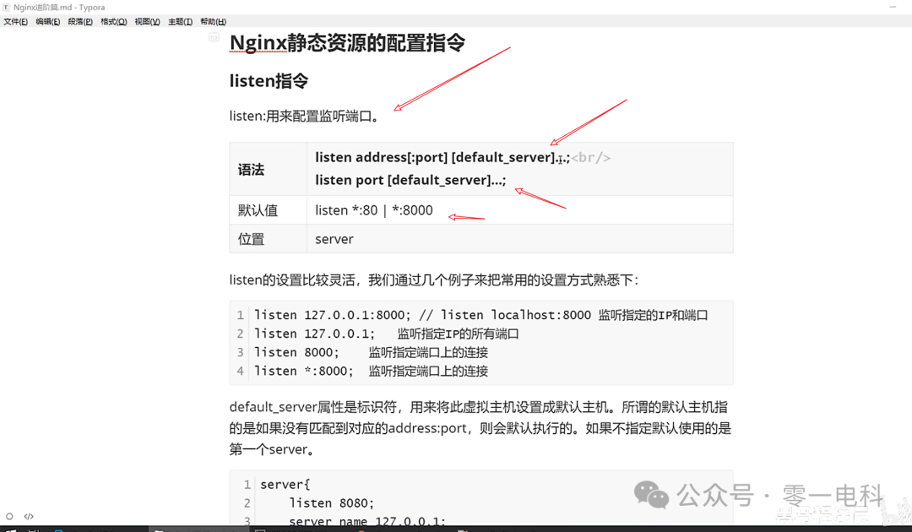
Task: Click the line listen address[:port] [default_server]...;
Action: 442,157
